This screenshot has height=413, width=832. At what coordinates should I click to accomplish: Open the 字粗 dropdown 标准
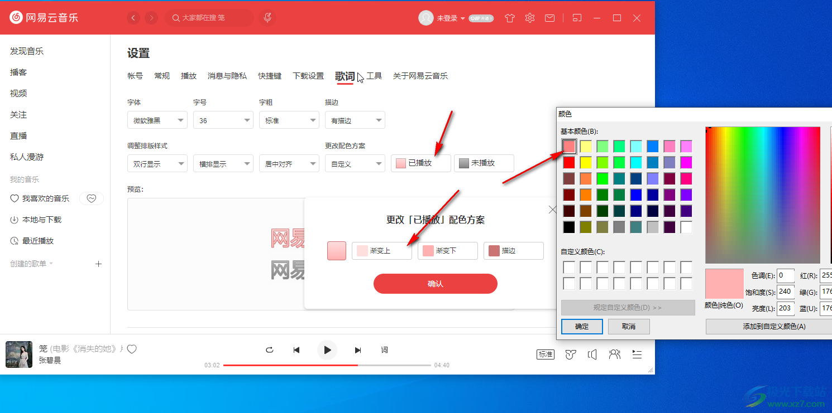coord(289,120)
